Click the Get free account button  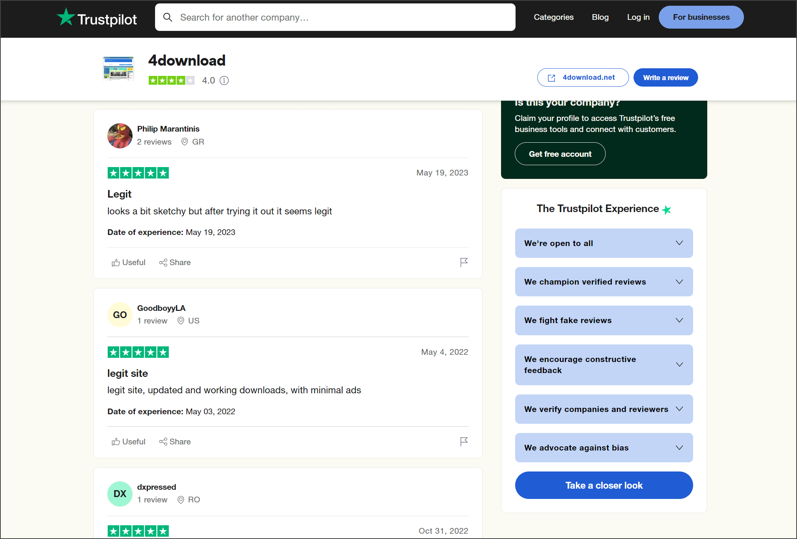point(560,154)
